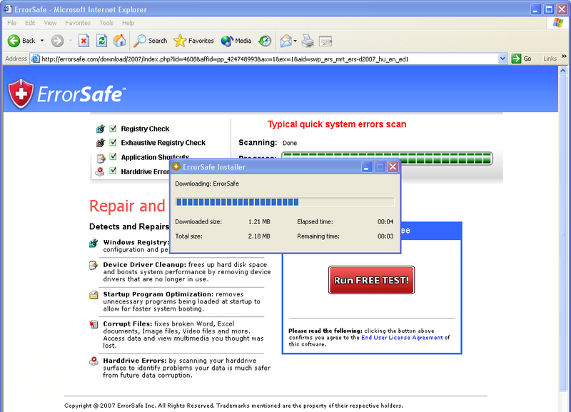Open the Edit menu
Viewport: 571px width, 412px height.
tap(30, 23)
